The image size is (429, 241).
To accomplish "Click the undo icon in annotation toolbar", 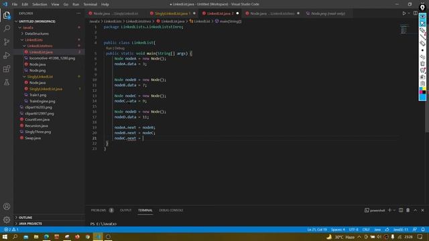I will point(422,57).
